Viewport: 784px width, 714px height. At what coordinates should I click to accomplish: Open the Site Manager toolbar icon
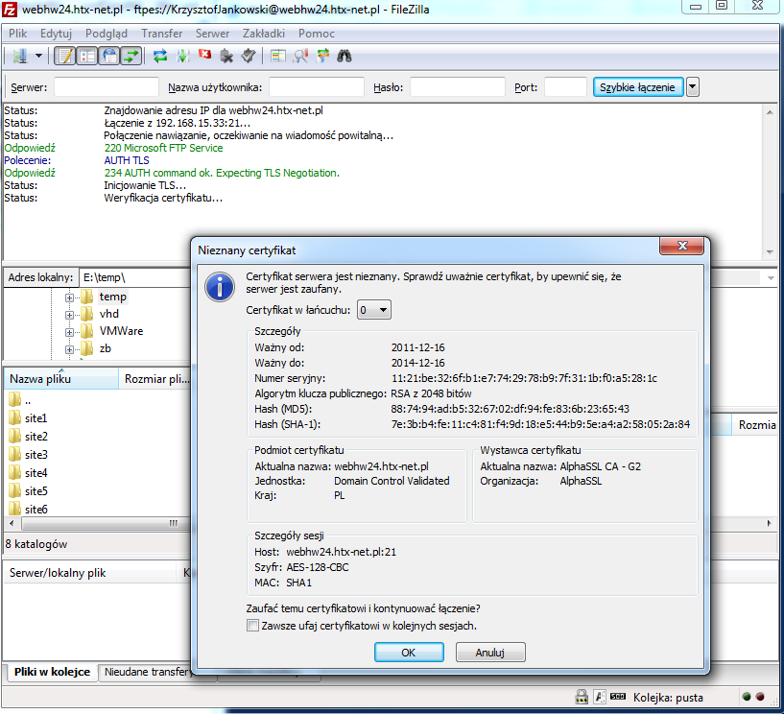(x=20, y=56)
